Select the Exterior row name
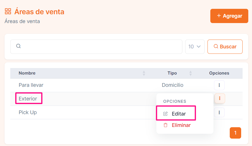 (28, 99)
